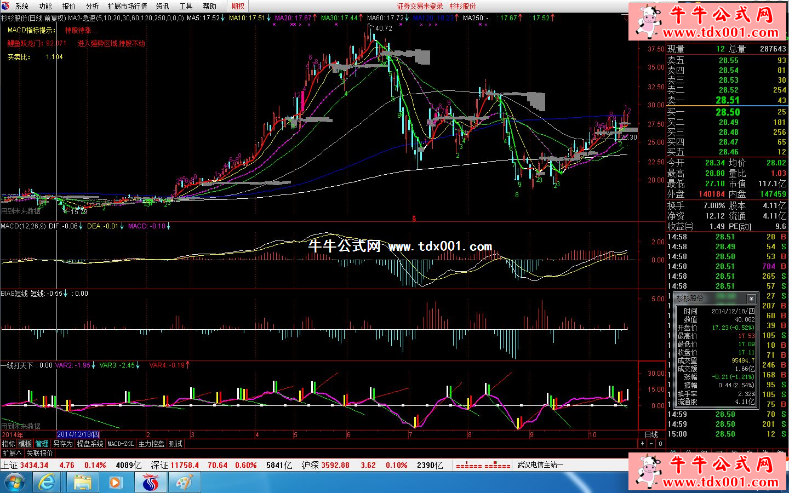Open the 系统 menu
This screenshot has width=789, height=493.
point(22,6)
